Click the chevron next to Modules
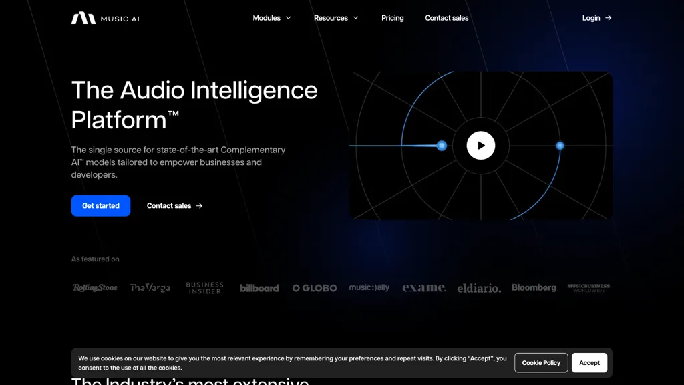684x385 pixels. tap(288, 18)
